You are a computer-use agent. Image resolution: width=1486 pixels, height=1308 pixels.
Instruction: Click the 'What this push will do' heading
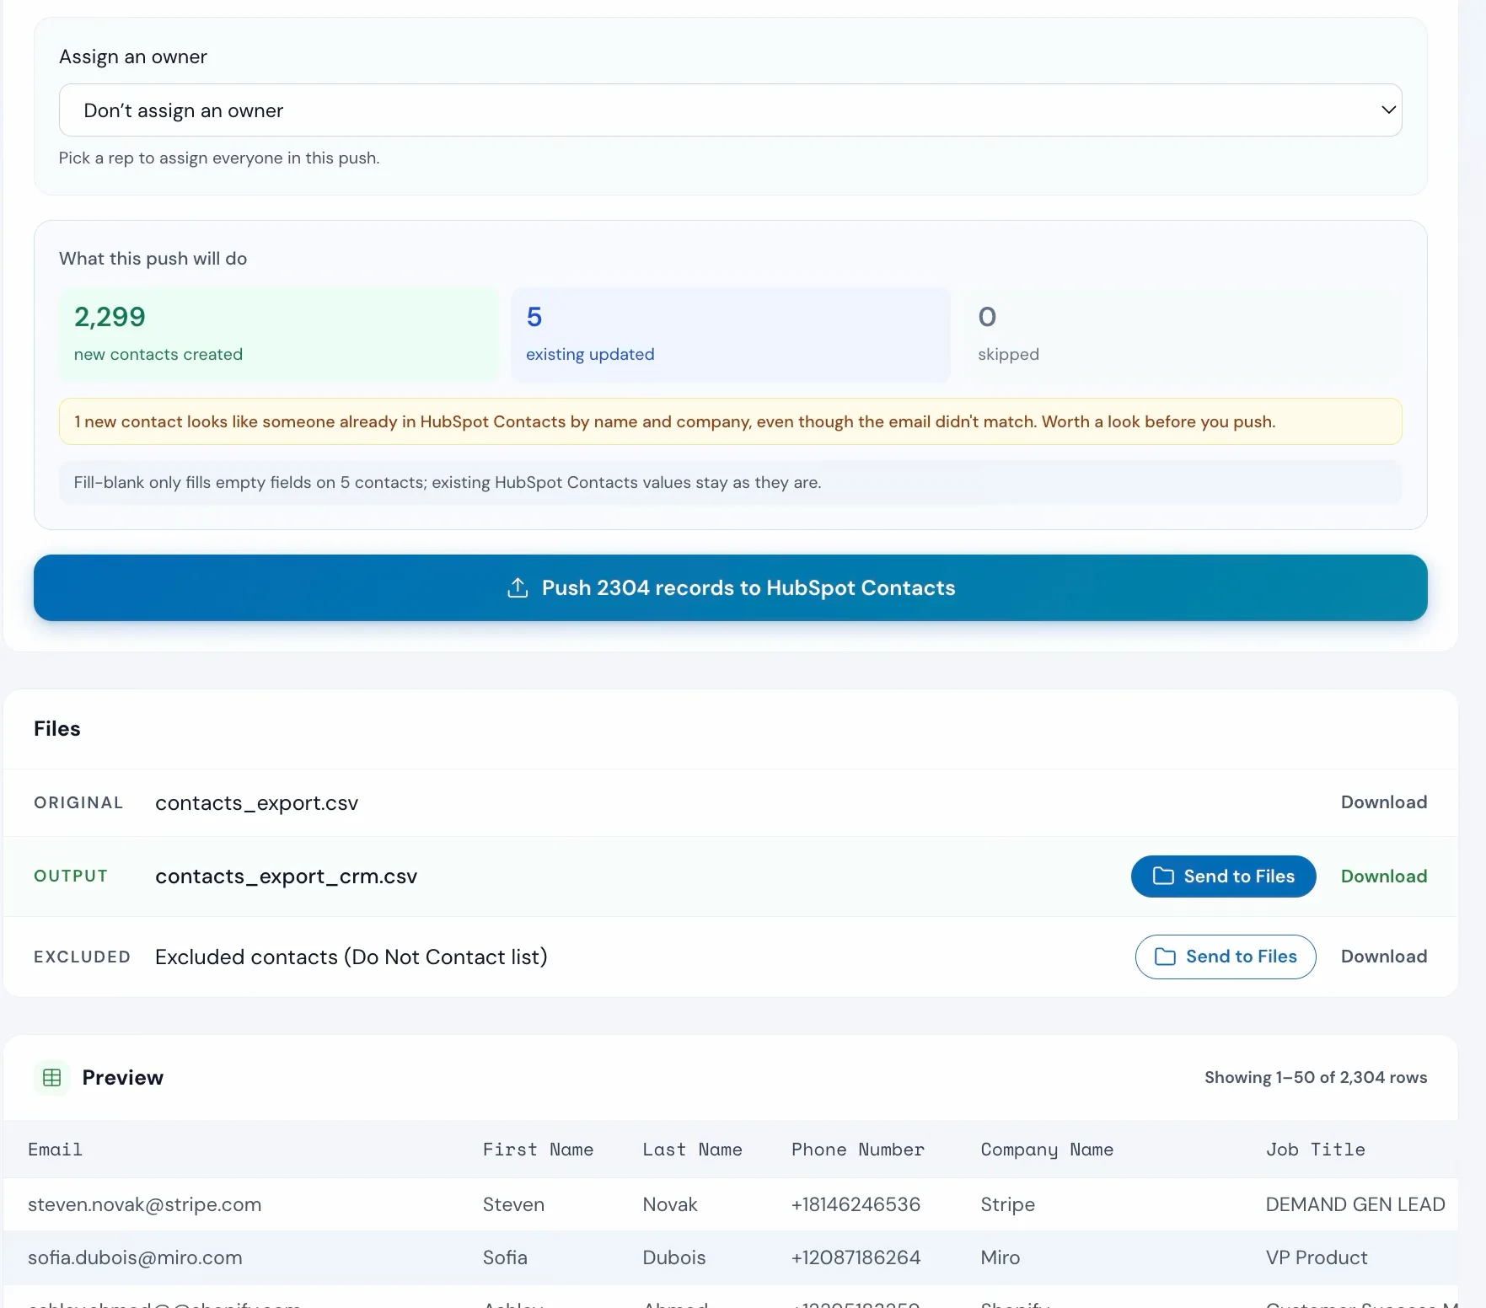(153, 259)
